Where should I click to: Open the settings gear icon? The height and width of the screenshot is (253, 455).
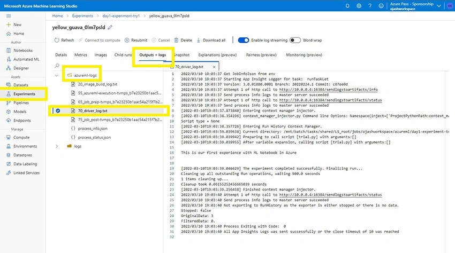(x=359, y=6)
